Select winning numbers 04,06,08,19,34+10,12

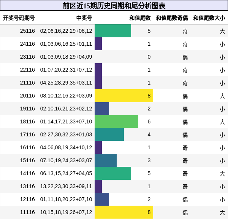[x=66, y=147]
